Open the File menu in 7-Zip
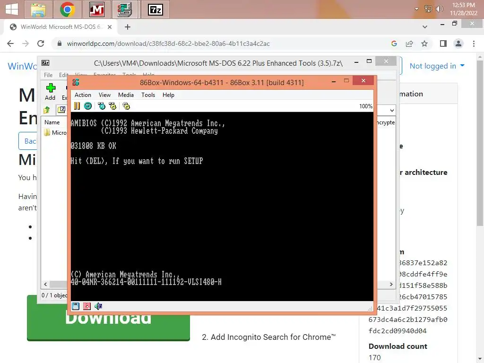 tap(48, 75)
